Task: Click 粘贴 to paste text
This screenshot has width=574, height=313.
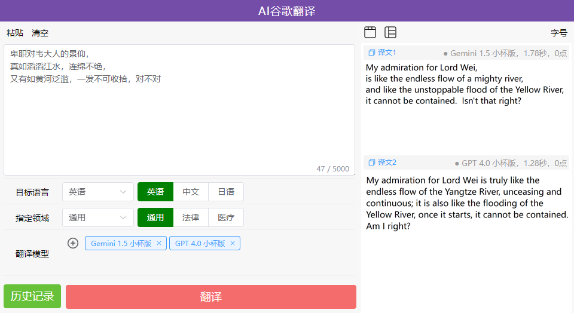Action: point(15,33)
